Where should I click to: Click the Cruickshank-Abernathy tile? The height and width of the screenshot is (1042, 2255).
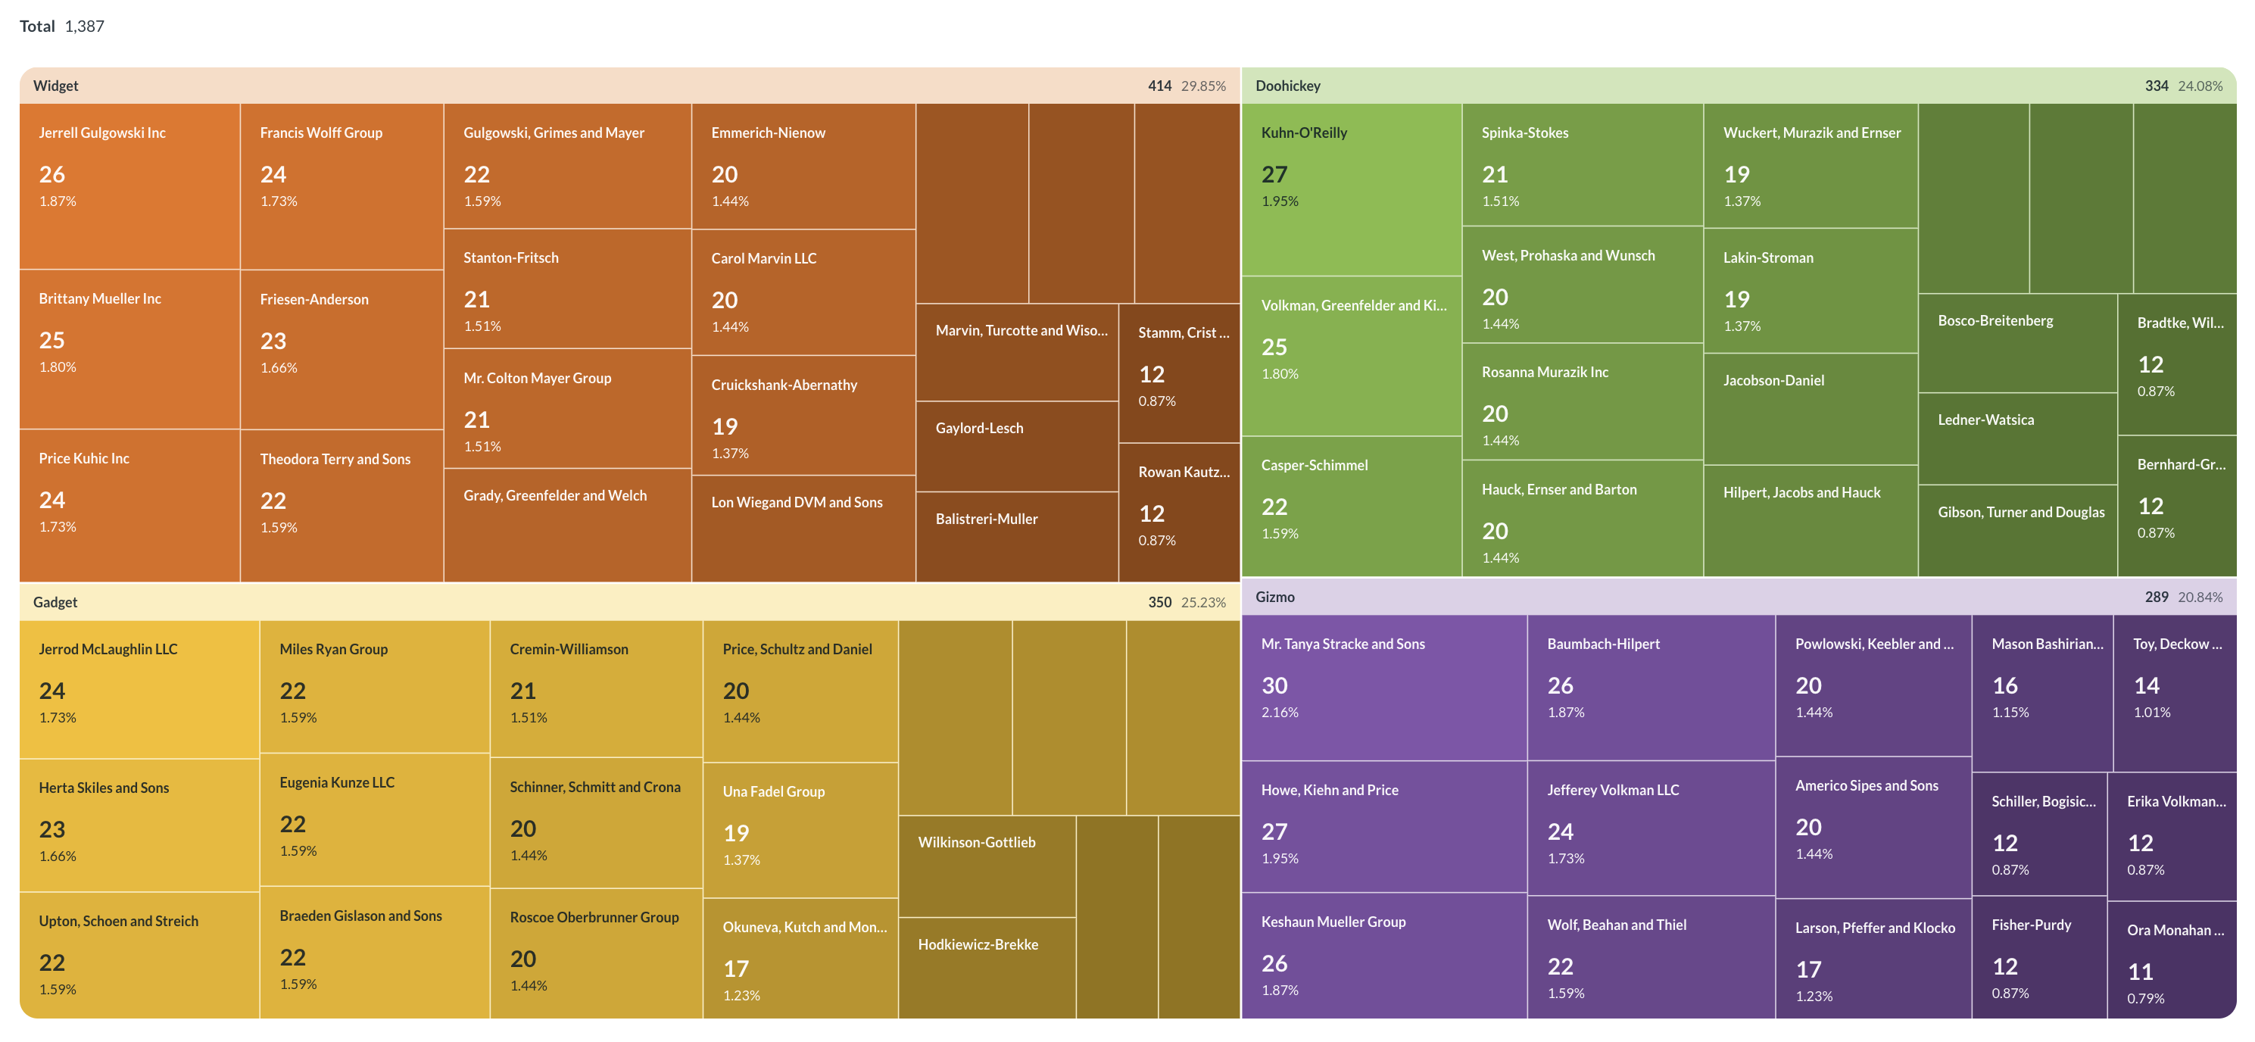click(803, 416)
